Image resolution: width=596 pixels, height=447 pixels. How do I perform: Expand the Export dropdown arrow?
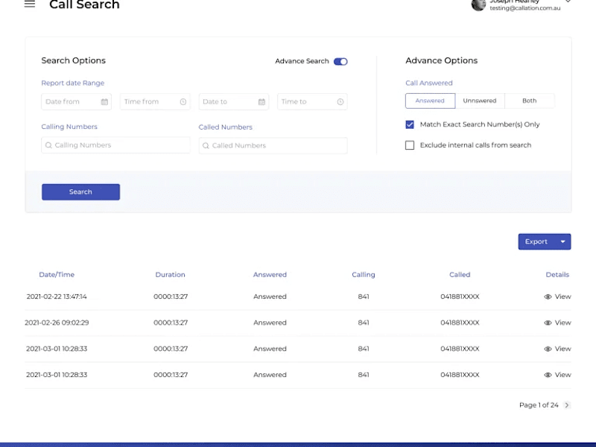pyautogui.click(x=563, y=241)
